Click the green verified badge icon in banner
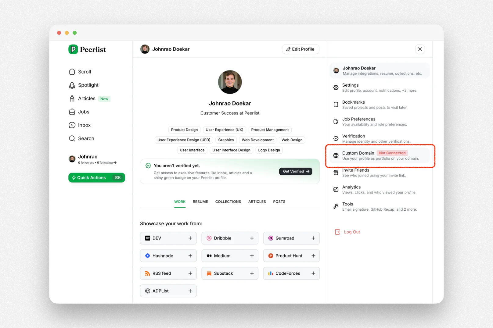The width and height of the screenshot is (493, 328). pyautogui.click(x=148, y=166)
